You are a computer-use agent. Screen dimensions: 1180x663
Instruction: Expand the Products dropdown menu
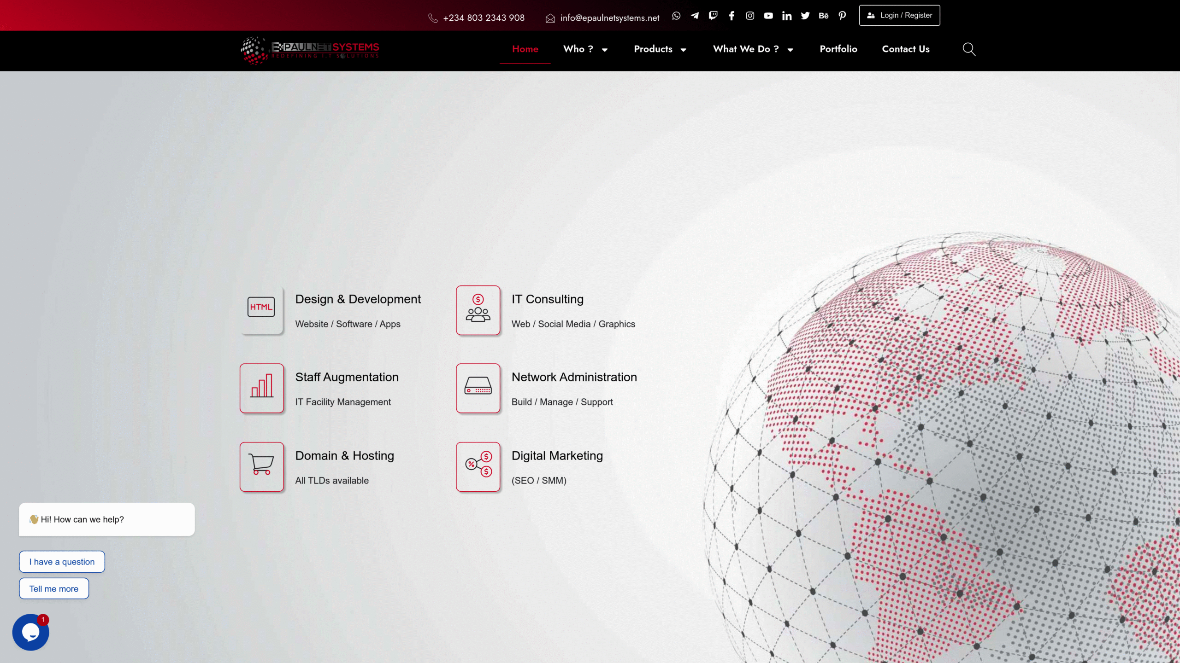(660, 49)
